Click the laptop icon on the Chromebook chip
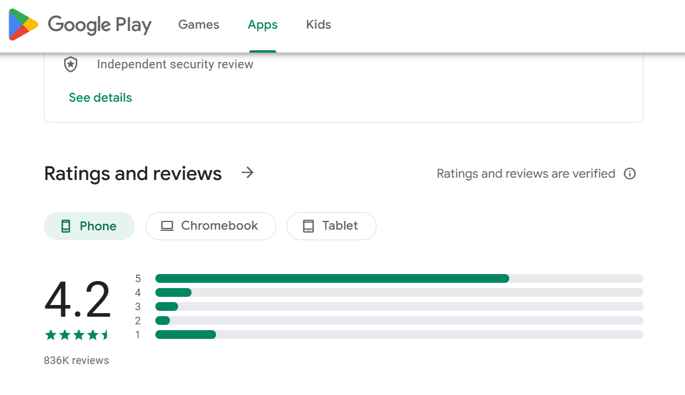The width and height of the screenshot is (685, 395). point(166,226)
